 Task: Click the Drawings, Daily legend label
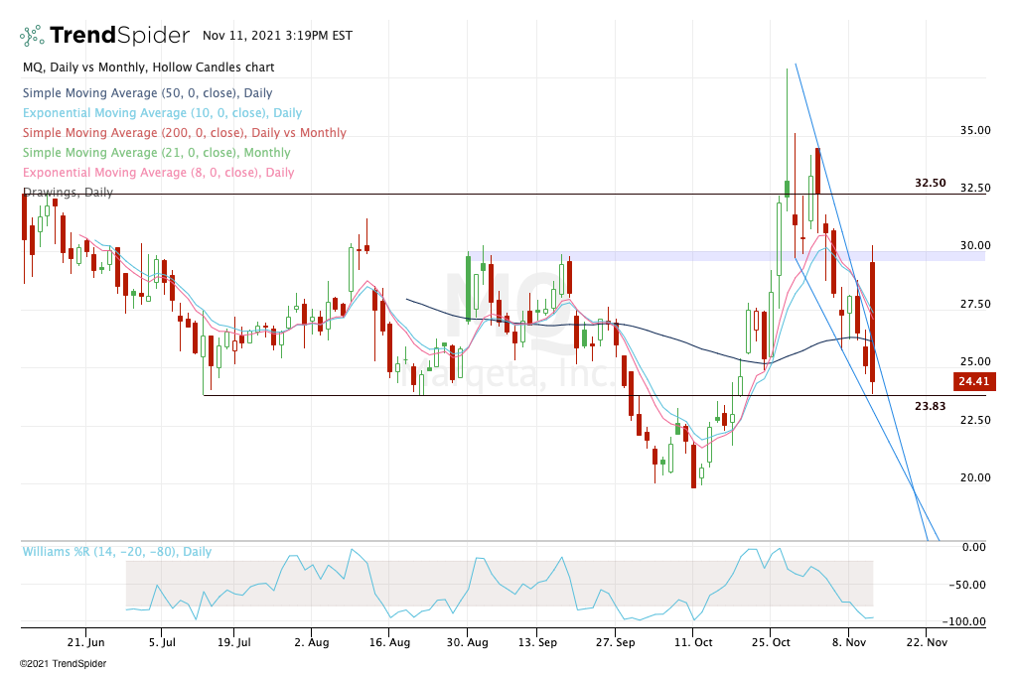tap(68, 192)
